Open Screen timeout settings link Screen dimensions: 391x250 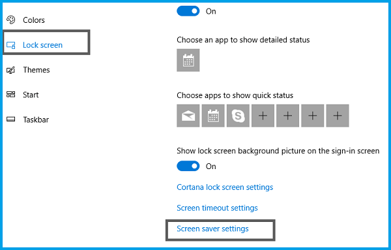217,208
